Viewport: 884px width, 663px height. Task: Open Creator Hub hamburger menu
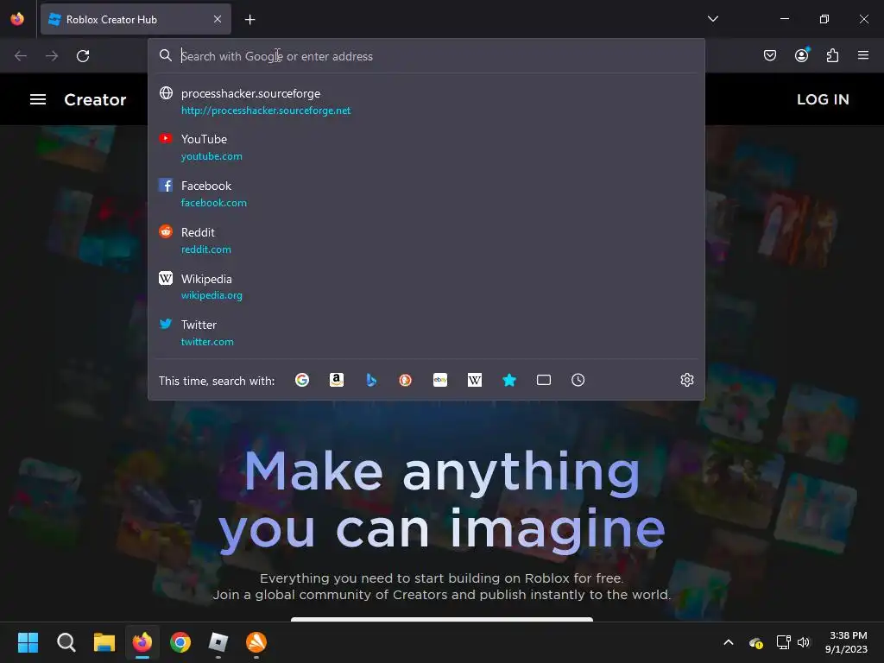(38, 100)
